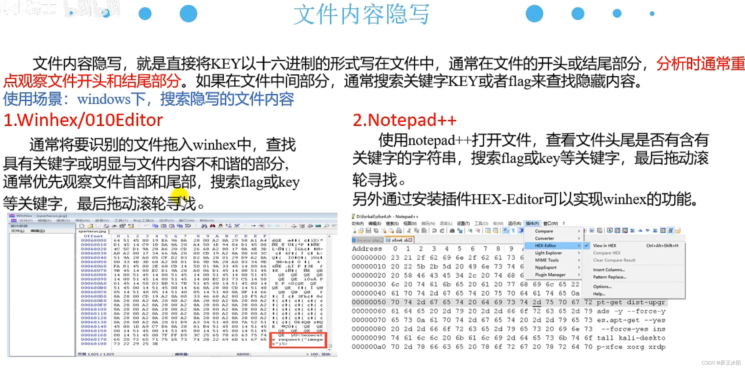The width and height of the screenshot is (745, 368).
Task: Expand the NppExport submenu arrow
Action: coord(579,267)
